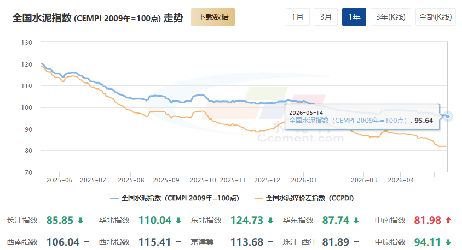The width and height of the screenshot is (462, 250).
Task: Select the 1年 time range tab
Action: click(x=354, y=17)
